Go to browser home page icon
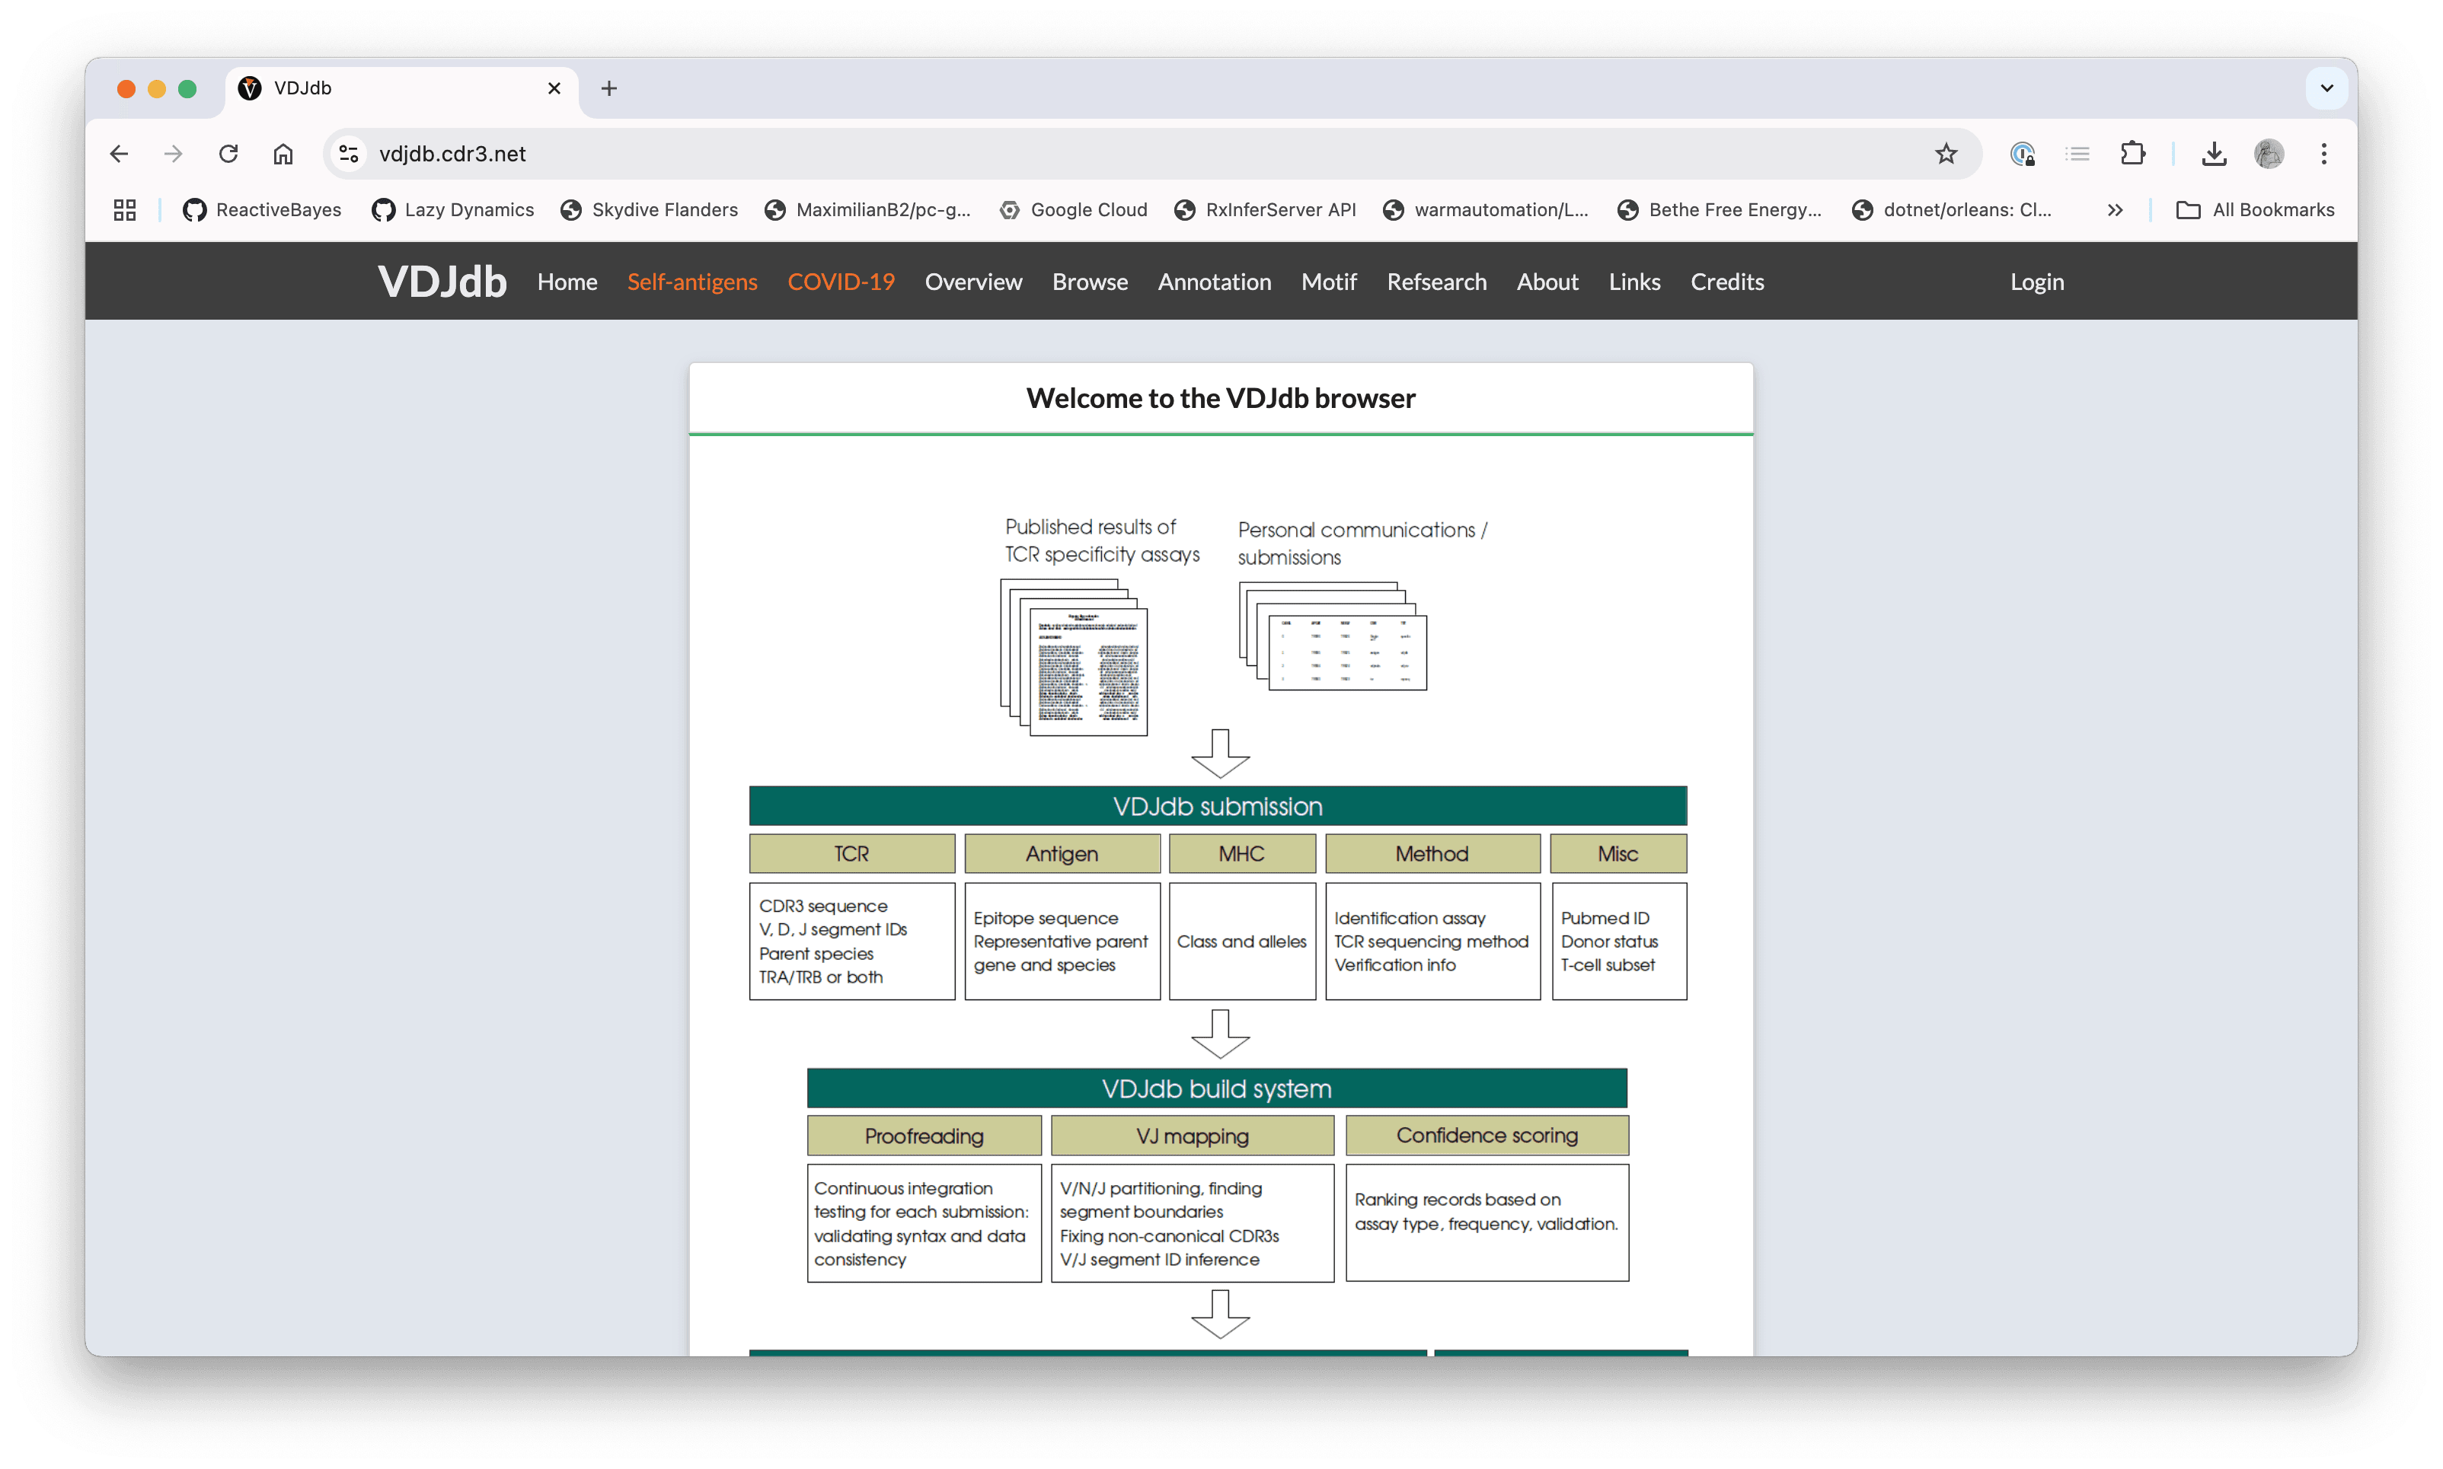 tap(283, 154)
